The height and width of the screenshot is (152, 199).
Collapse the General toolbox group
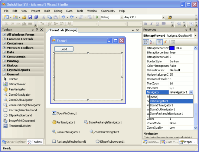click(4, 74)
